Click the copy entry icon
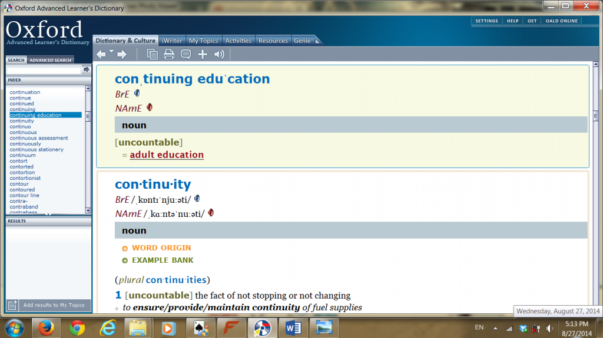This screenshot has height=338, width=603. click(x=152, y=55)
